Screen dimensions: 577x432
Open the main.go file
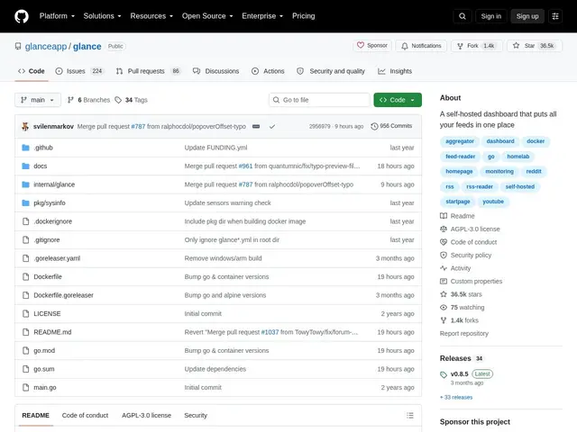(45, 387)
